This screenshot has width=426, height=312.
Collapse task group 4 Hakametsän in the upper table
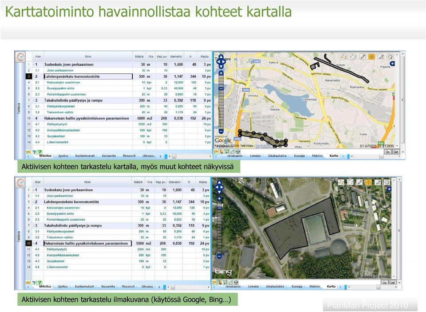click(x=34, y=119)
